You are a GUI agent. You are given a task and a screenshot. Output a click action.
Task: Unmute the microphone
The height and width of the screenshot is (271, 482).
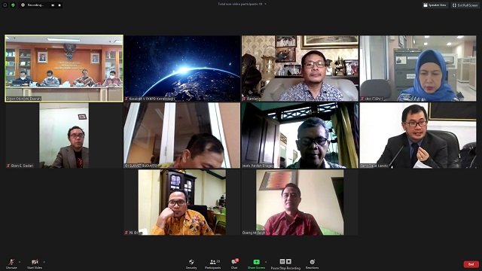click(11, 264)
